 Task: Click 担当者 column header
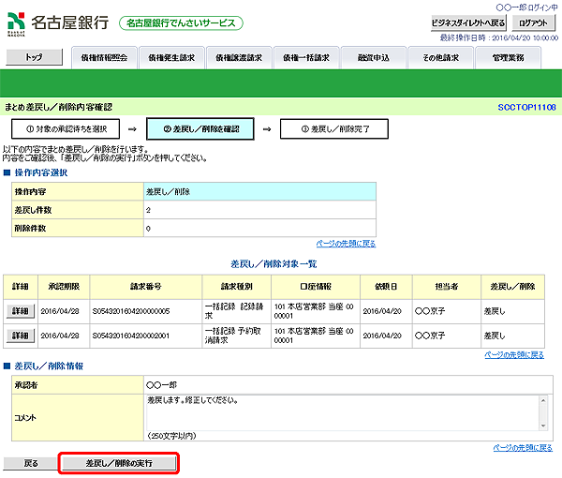447,287
